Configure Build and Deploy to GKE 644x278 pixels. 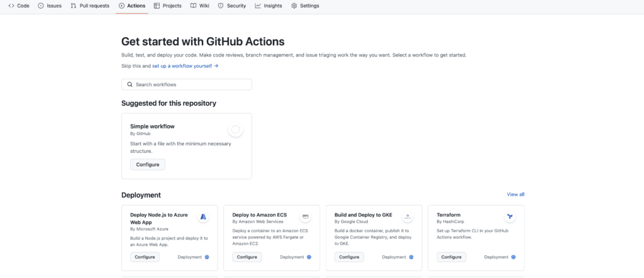[x=349, y=257]
